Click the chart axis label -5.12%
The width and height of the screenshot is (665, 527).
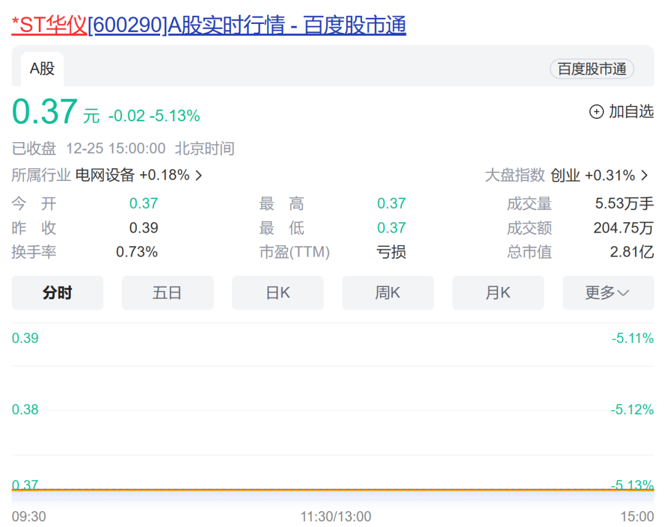coord(632,409)
